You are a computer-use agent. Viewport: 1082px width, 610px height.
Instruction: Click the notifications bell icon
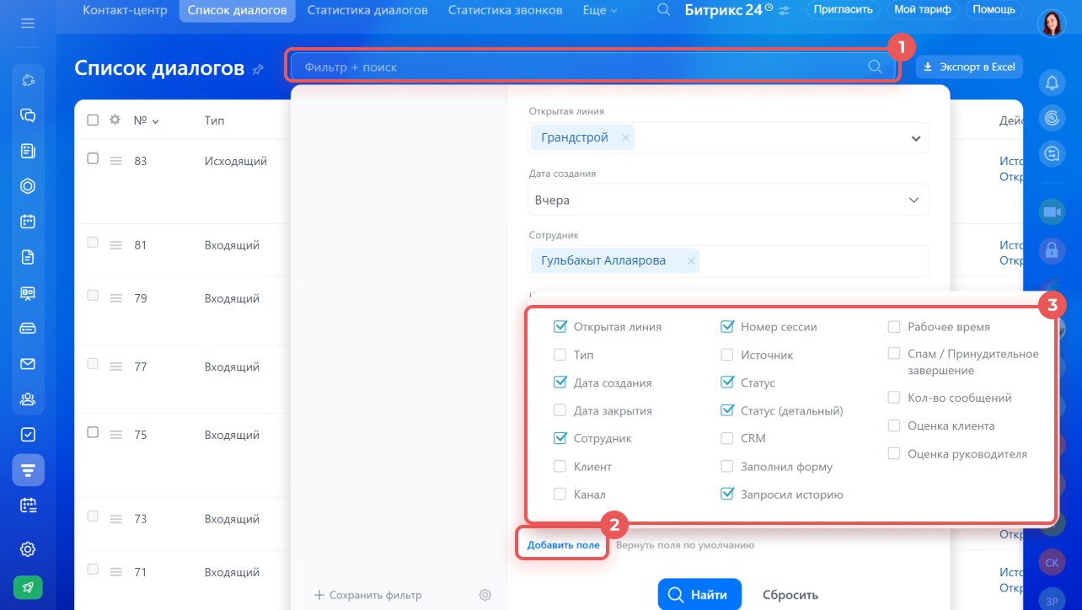point(1052,83)
